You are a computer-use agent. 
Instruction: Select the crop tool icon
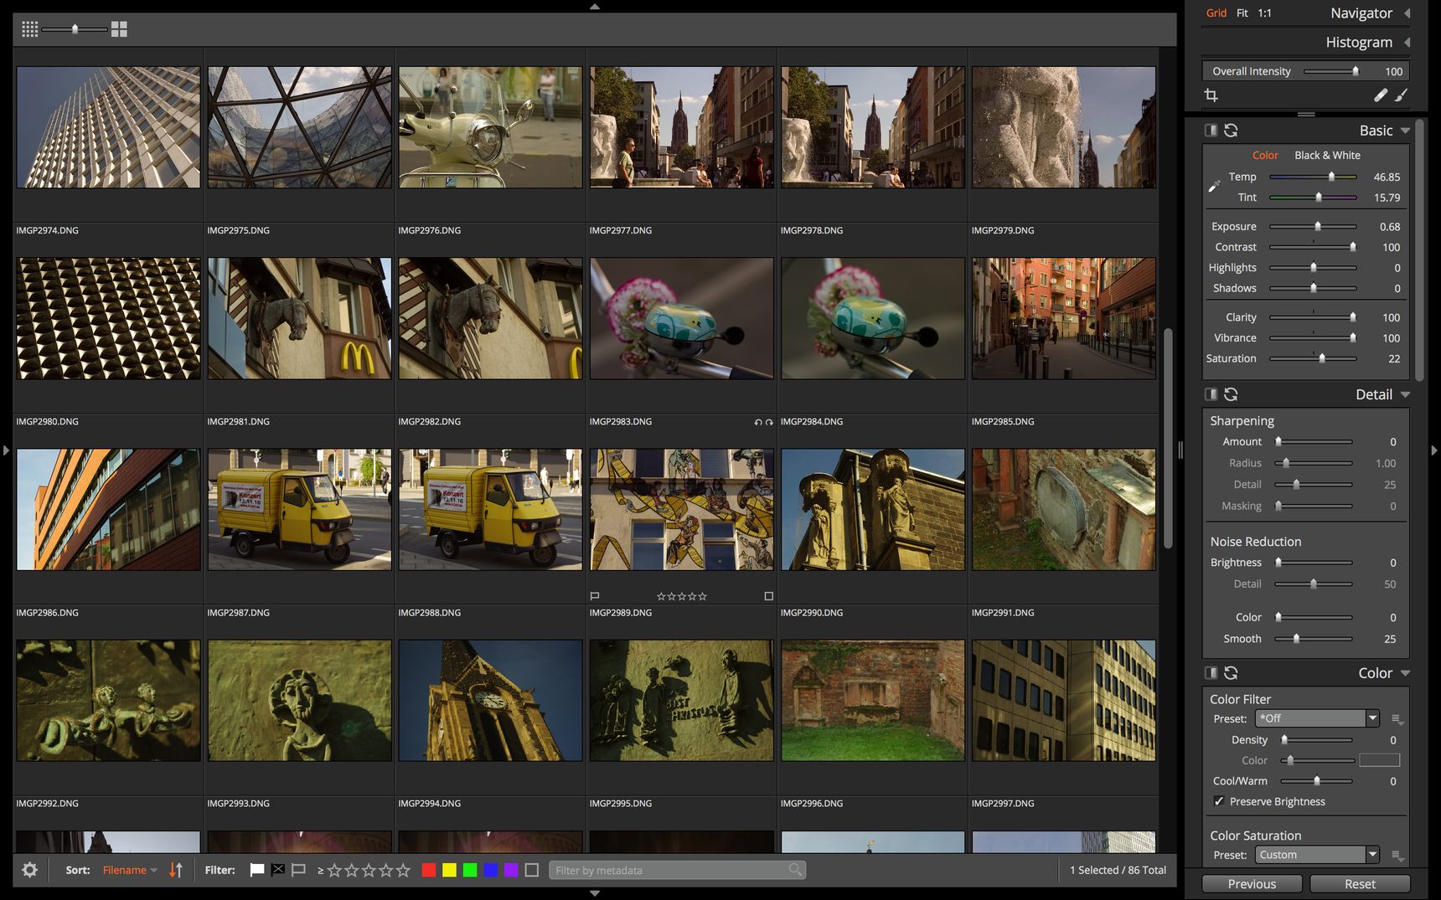click(x=1211, y=95)
